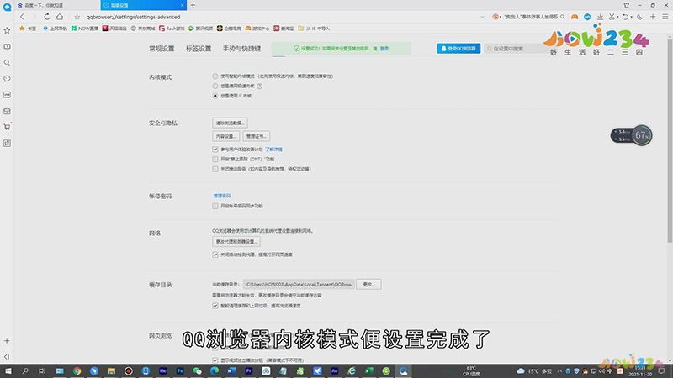Collapse the left sidebar with the arrow icon
Screen dimensions: 673x378
pyautogui.click(x=7, y=356)
